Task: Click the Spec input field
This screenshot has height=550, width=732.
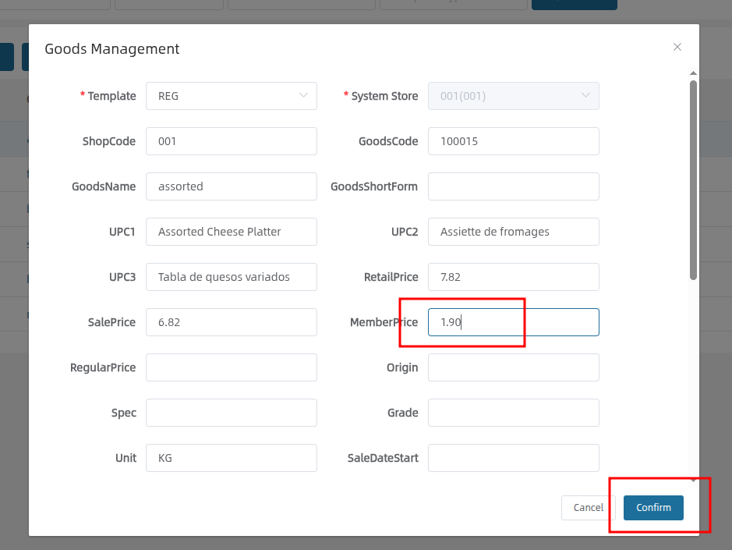Action: click(x=231, y=413)
